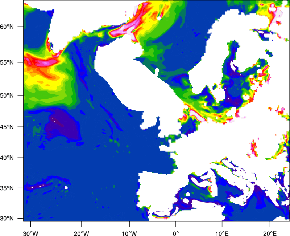The width and height of the screenshot is (290, 236).
Task: Click the 10°E longitude label
Action: click(x=222, y=233)
